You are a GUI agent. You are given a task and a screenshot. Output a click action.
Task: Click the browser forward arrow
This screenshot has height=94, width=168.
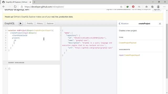pyautogui.click(x=9, y=7)
